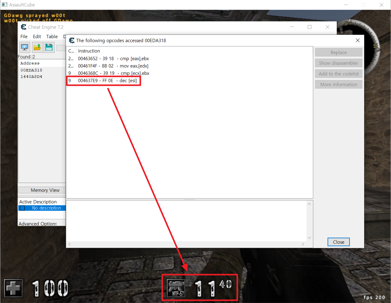This screenshot has width=391, height=303.
Task: Minimize the AssaultCube window
Action: [x=346, y=5]
